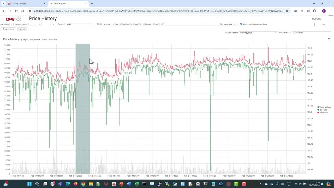Show hidden system tray icons
Screen dimensions: 334x188
260,184
